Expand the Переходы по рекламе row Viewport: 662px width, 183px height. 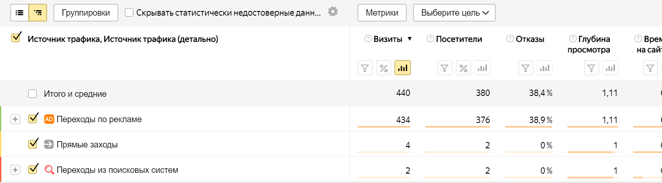(15, 119)
